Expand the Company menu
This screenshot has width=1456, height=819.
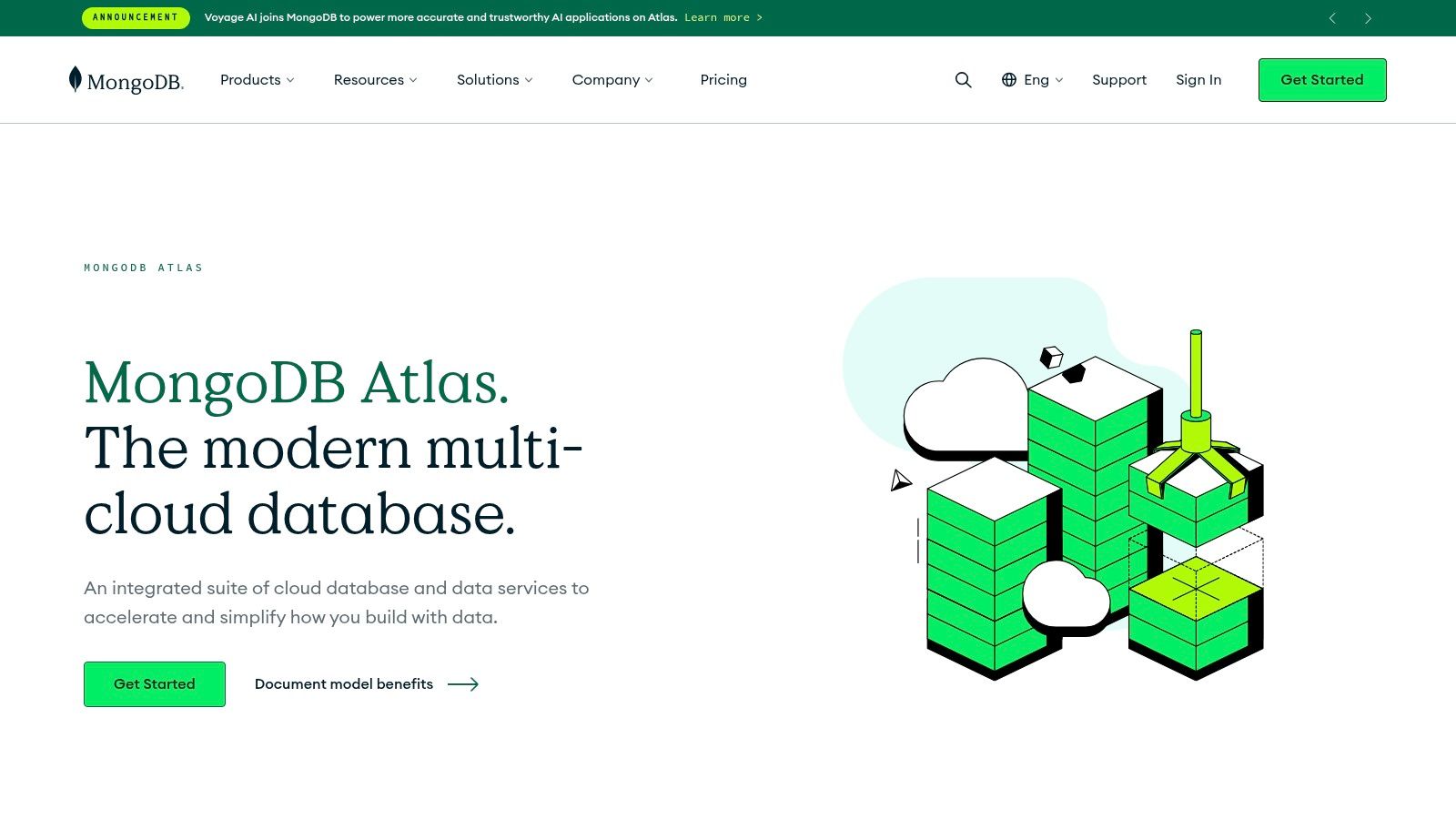[x=612, y=80]
